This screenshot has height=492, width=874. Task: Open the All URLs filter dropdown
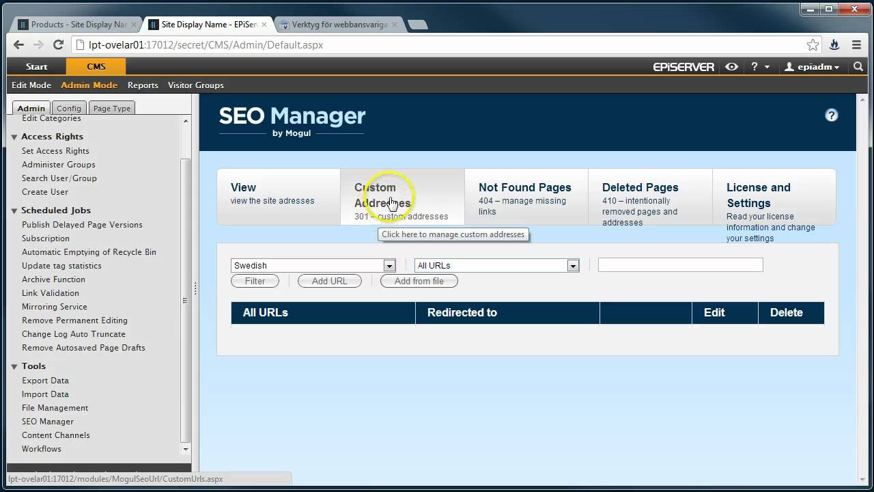(497, 266)
